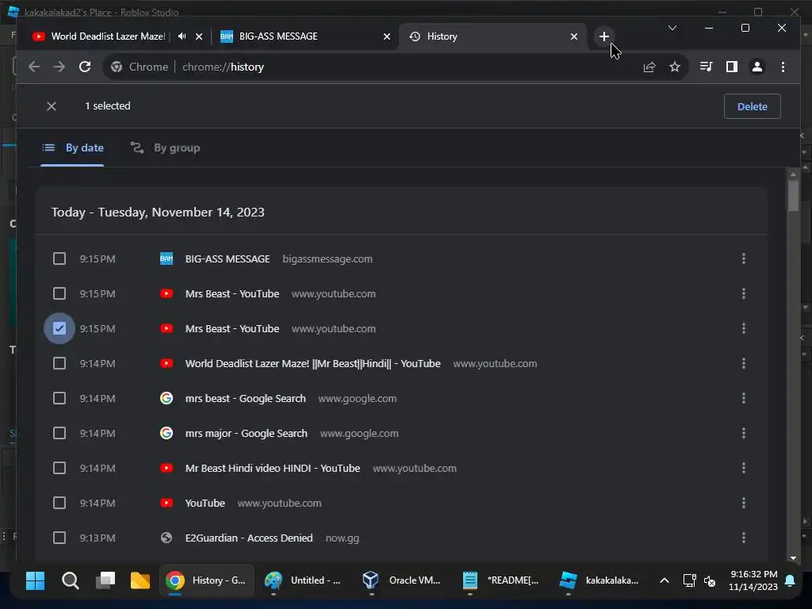Open mrs major - Google Search link
Screen dimensions: 812x609
pyautogui.click(x=247, y=434)
